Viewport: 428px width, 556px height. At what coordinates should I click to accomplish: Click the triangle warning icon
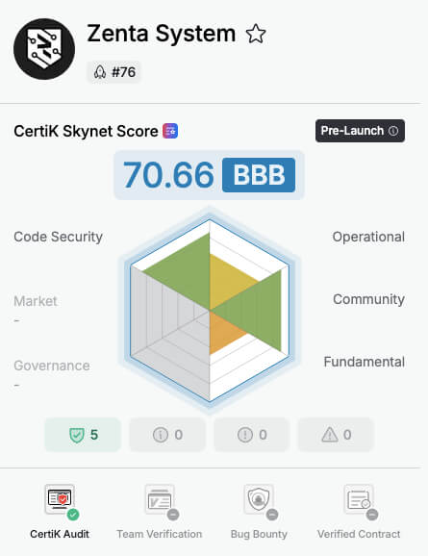[x=330, y=435]
